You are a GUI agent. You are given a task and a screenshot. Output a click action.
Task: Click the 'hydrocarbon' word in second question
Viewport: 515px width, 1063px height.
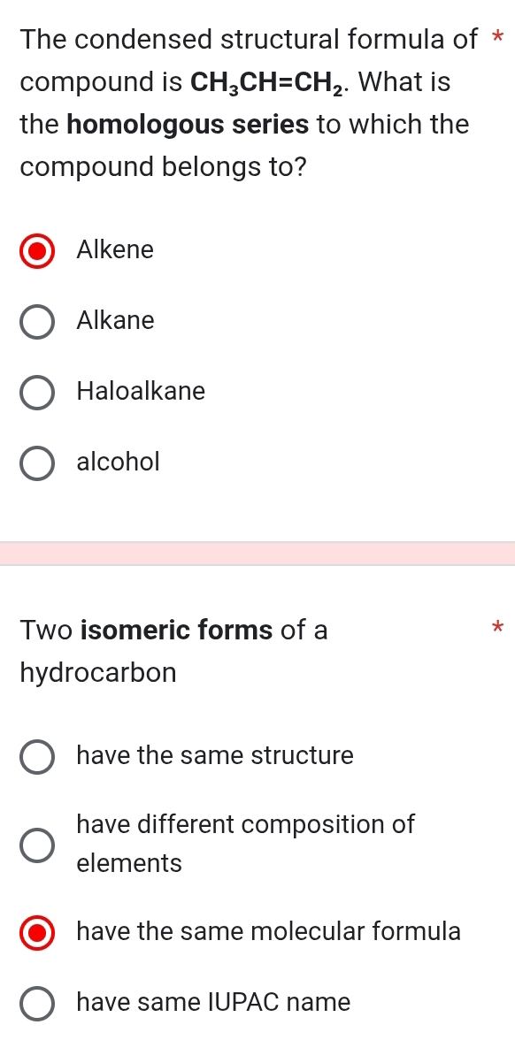(x=97, y=672)
